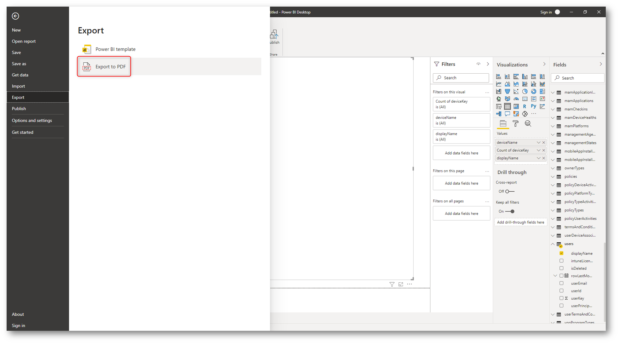Select the Line chart visual

[498, 84]
